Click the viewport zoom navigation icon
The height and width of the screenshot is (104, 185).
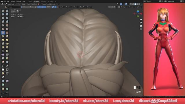pyautogui.click(x=141, y=19)
